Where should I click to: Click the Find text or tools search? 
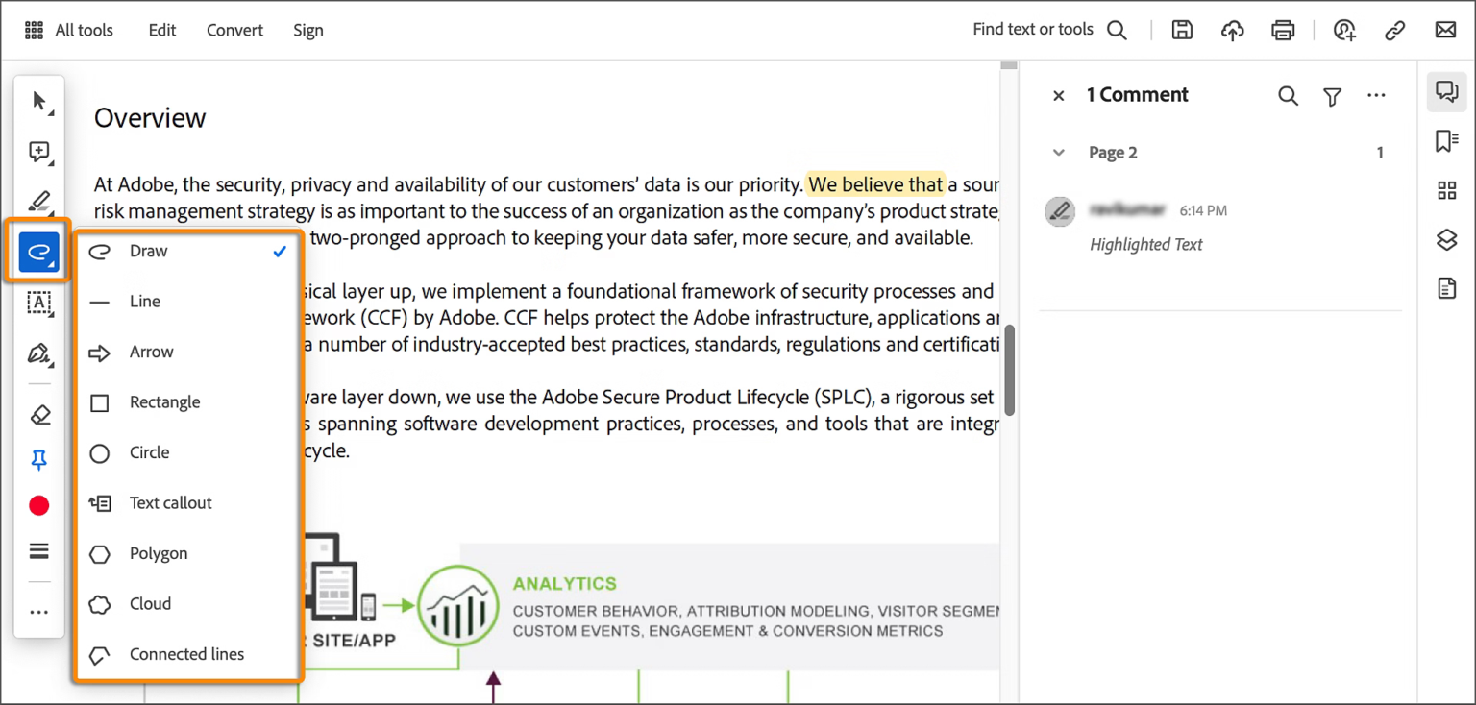(1049, 30)
